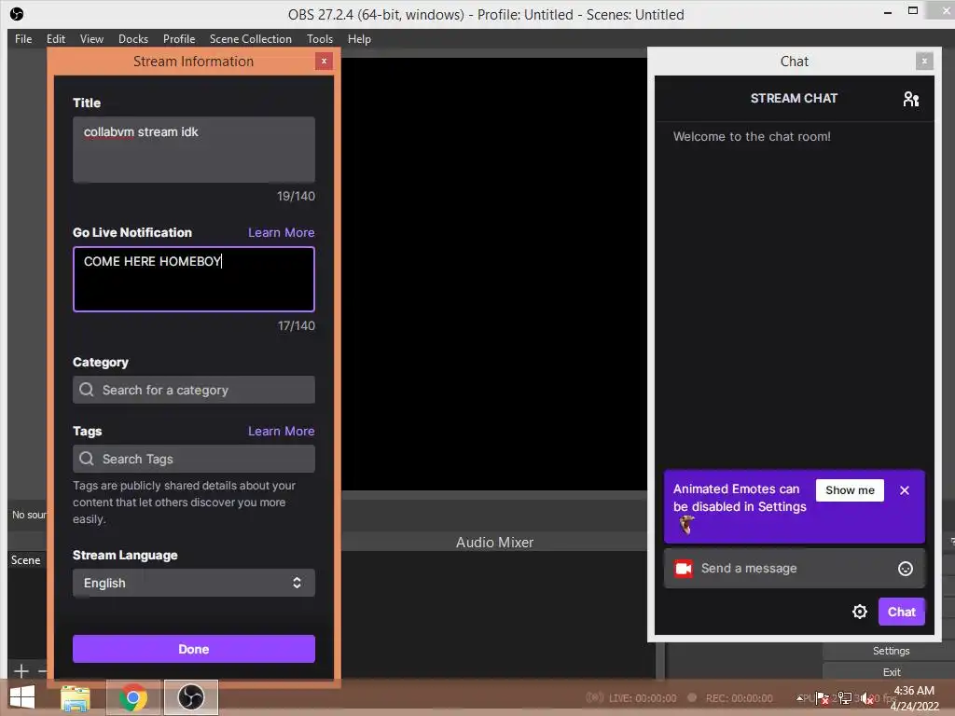
Task: Open the Profile menu
Action: (x=179, y=39)
